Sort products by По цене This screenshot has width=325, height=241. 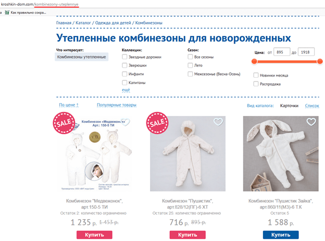point(69,105)
